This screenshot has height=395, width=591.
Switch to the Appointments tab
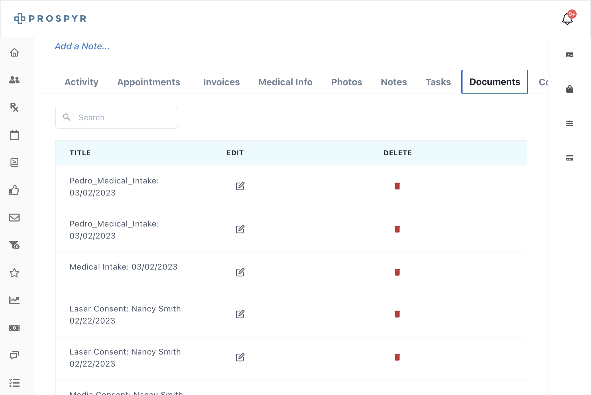pos(149,82)
